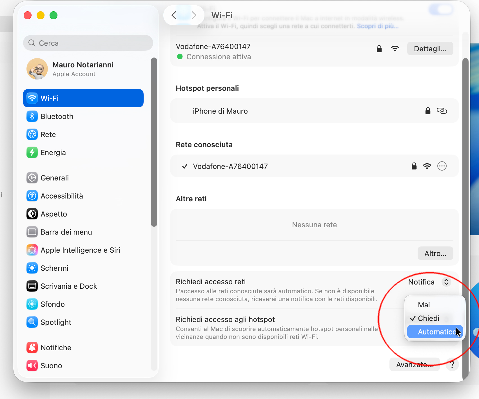Select Automatico in the popup menu
The image size is (479, 399).
tap(435, 332)
